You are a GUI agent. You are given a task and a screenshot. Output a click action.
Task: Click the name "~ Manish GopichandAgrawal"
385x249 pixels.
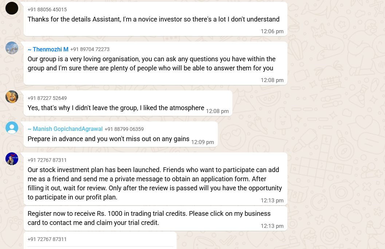[65, 129]
